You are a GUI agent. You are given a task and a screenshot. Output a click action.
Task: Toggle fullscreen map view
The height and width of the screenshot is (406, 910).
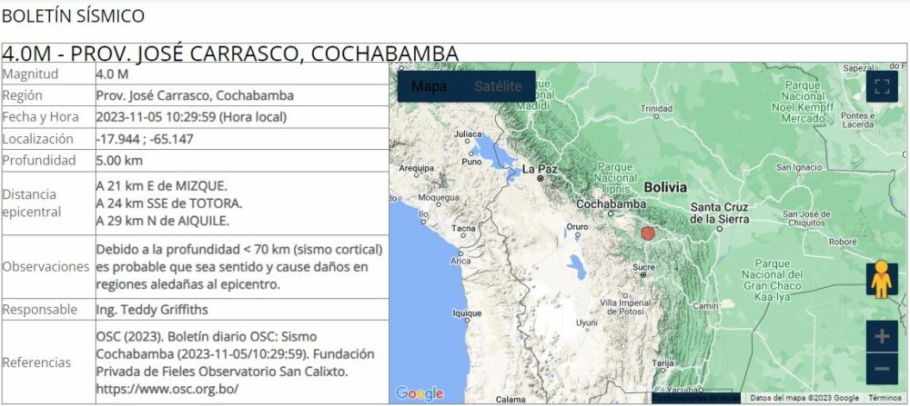(881, 86)
